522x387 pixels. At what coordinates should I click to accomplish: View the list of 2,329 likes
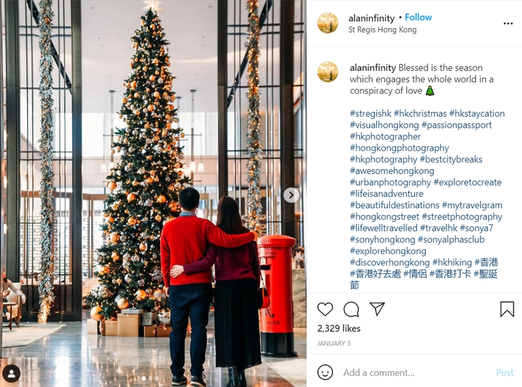[x=339, y=328]
